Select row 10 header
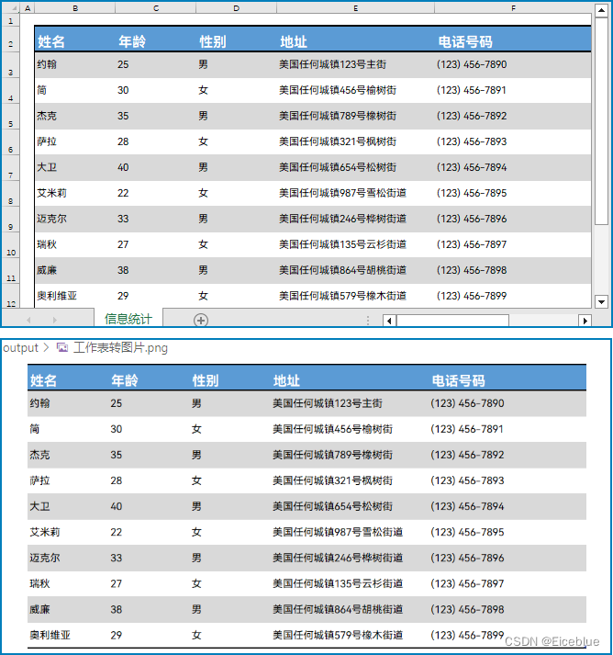Image resolution: width=613 pixels, height=655 pixels. (10, 245)
